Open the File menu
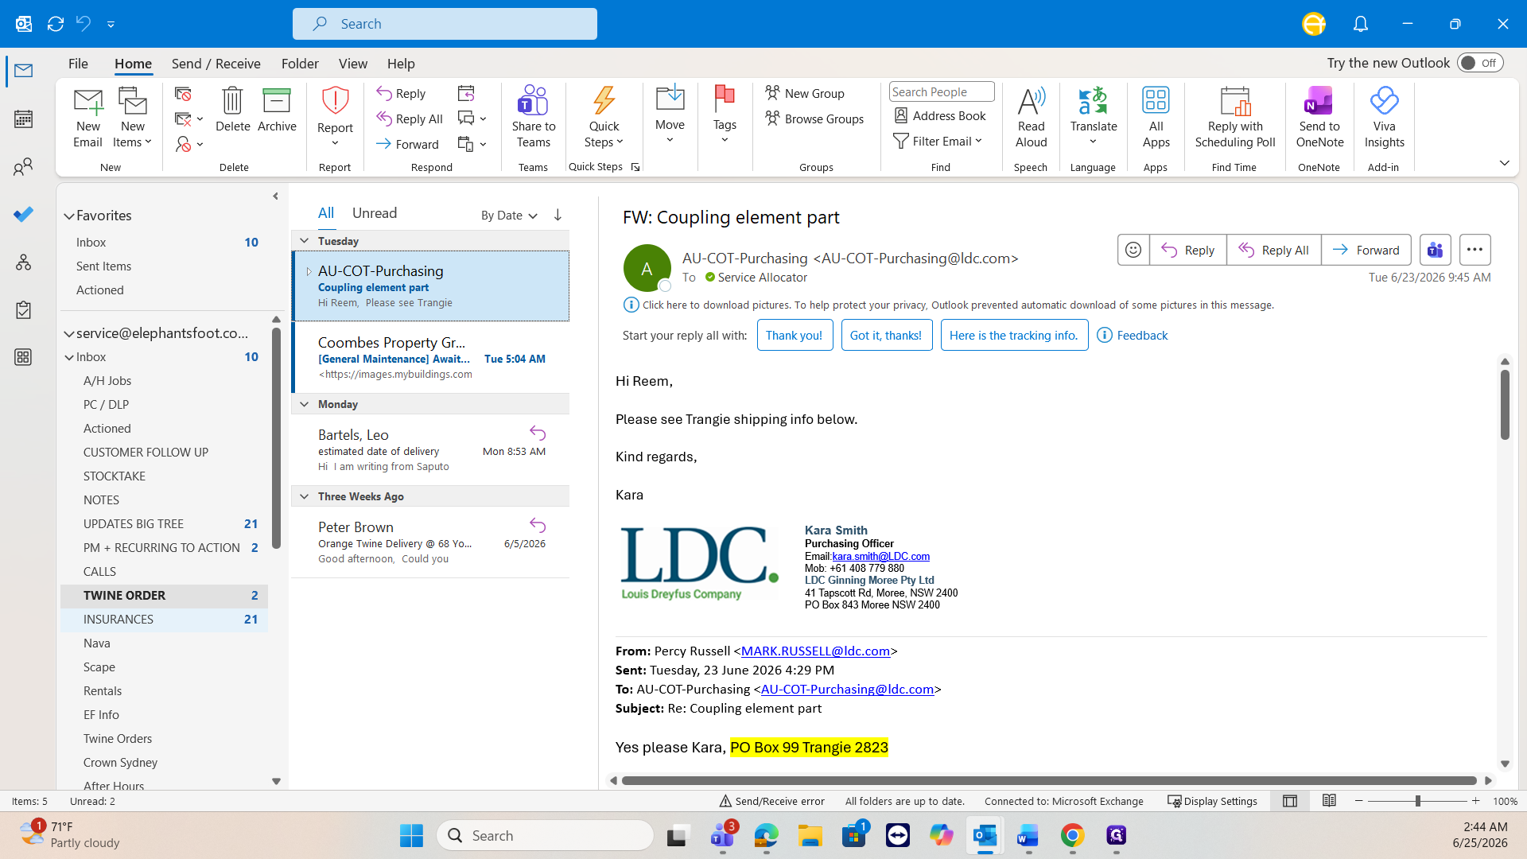The width and height of the screenshot is (1527, 859). point(78,64)
